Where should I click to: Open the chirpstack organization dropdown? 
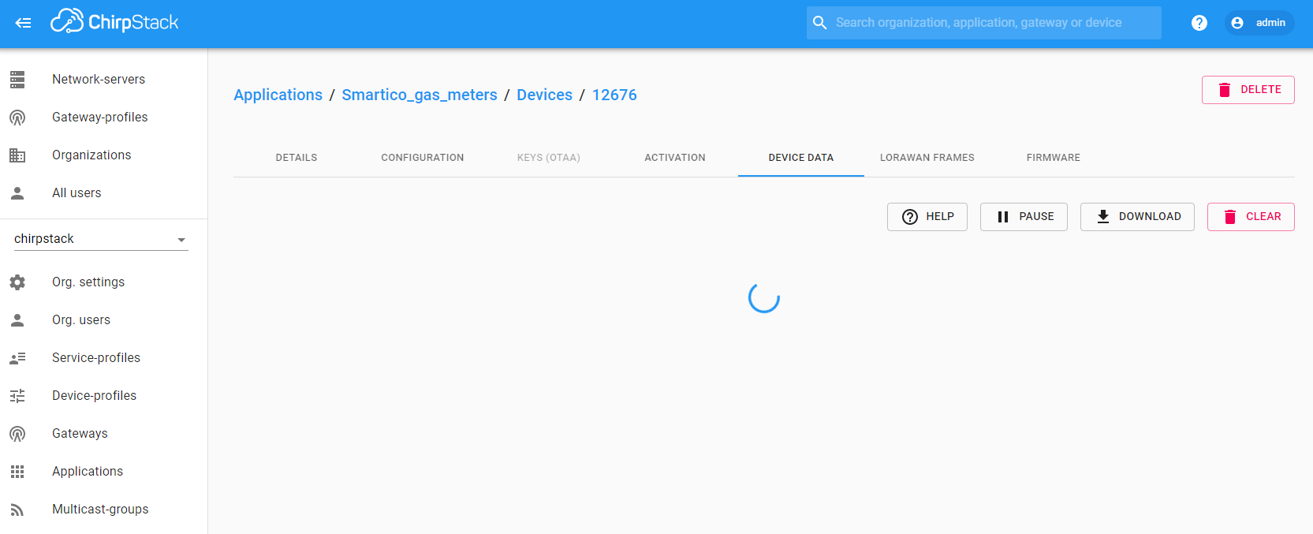(x=101, y=239)
